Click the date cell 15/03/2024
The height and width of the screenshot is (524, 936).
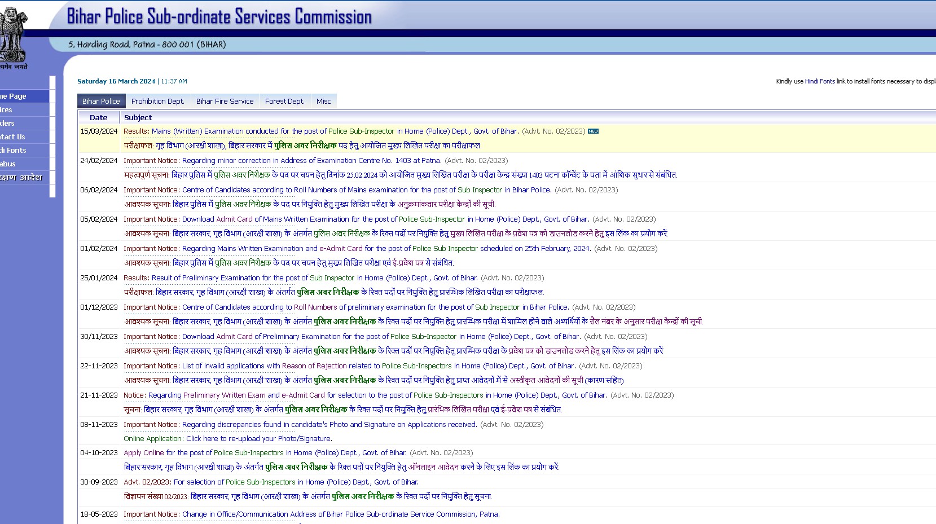tap(99, 131)
